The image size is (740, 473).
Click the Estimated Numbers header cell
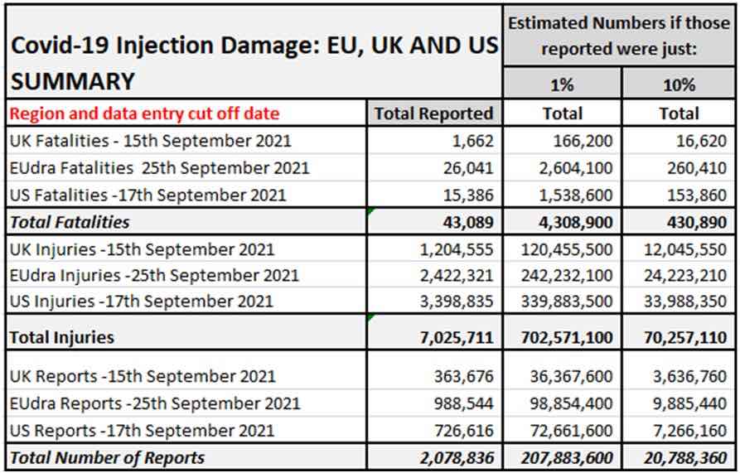619,36
